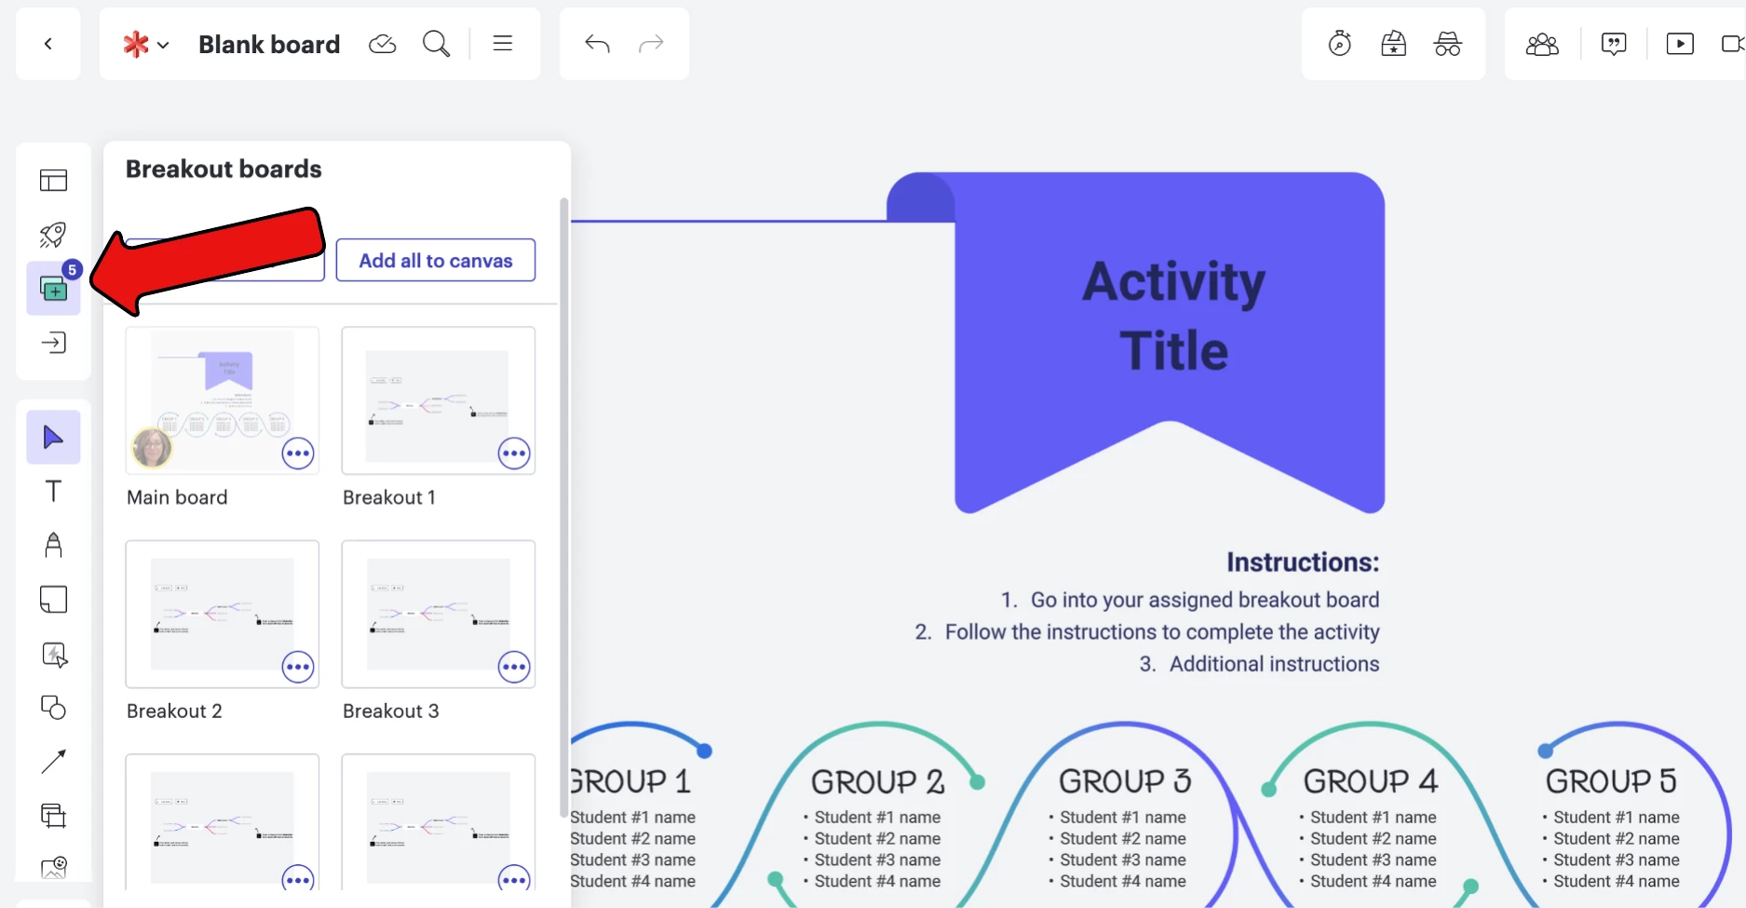Open the voting session icon

click(x=1393, y=44)
